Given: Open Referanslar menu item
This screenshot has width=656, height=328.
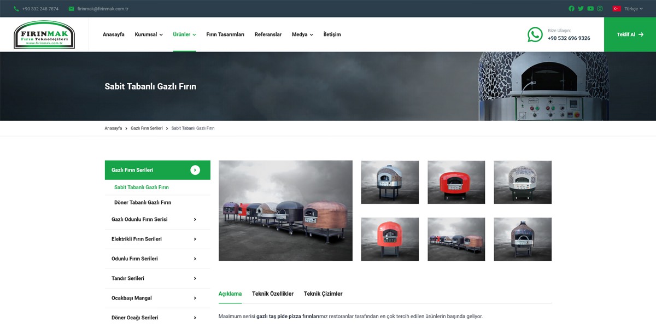Looking at the screenshot, I should [x=268, y=34].
